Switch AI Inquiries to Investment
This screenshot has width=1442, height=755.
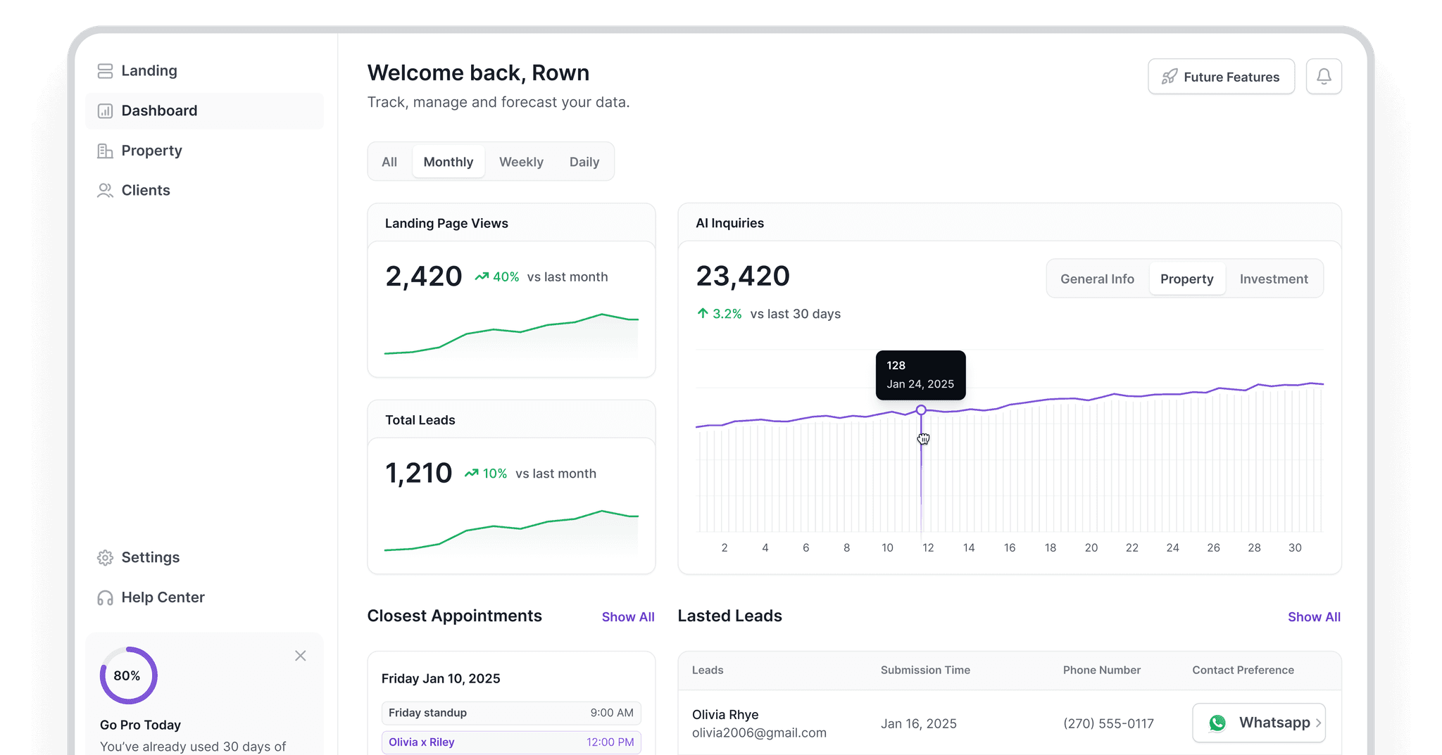click(1273, 279)
